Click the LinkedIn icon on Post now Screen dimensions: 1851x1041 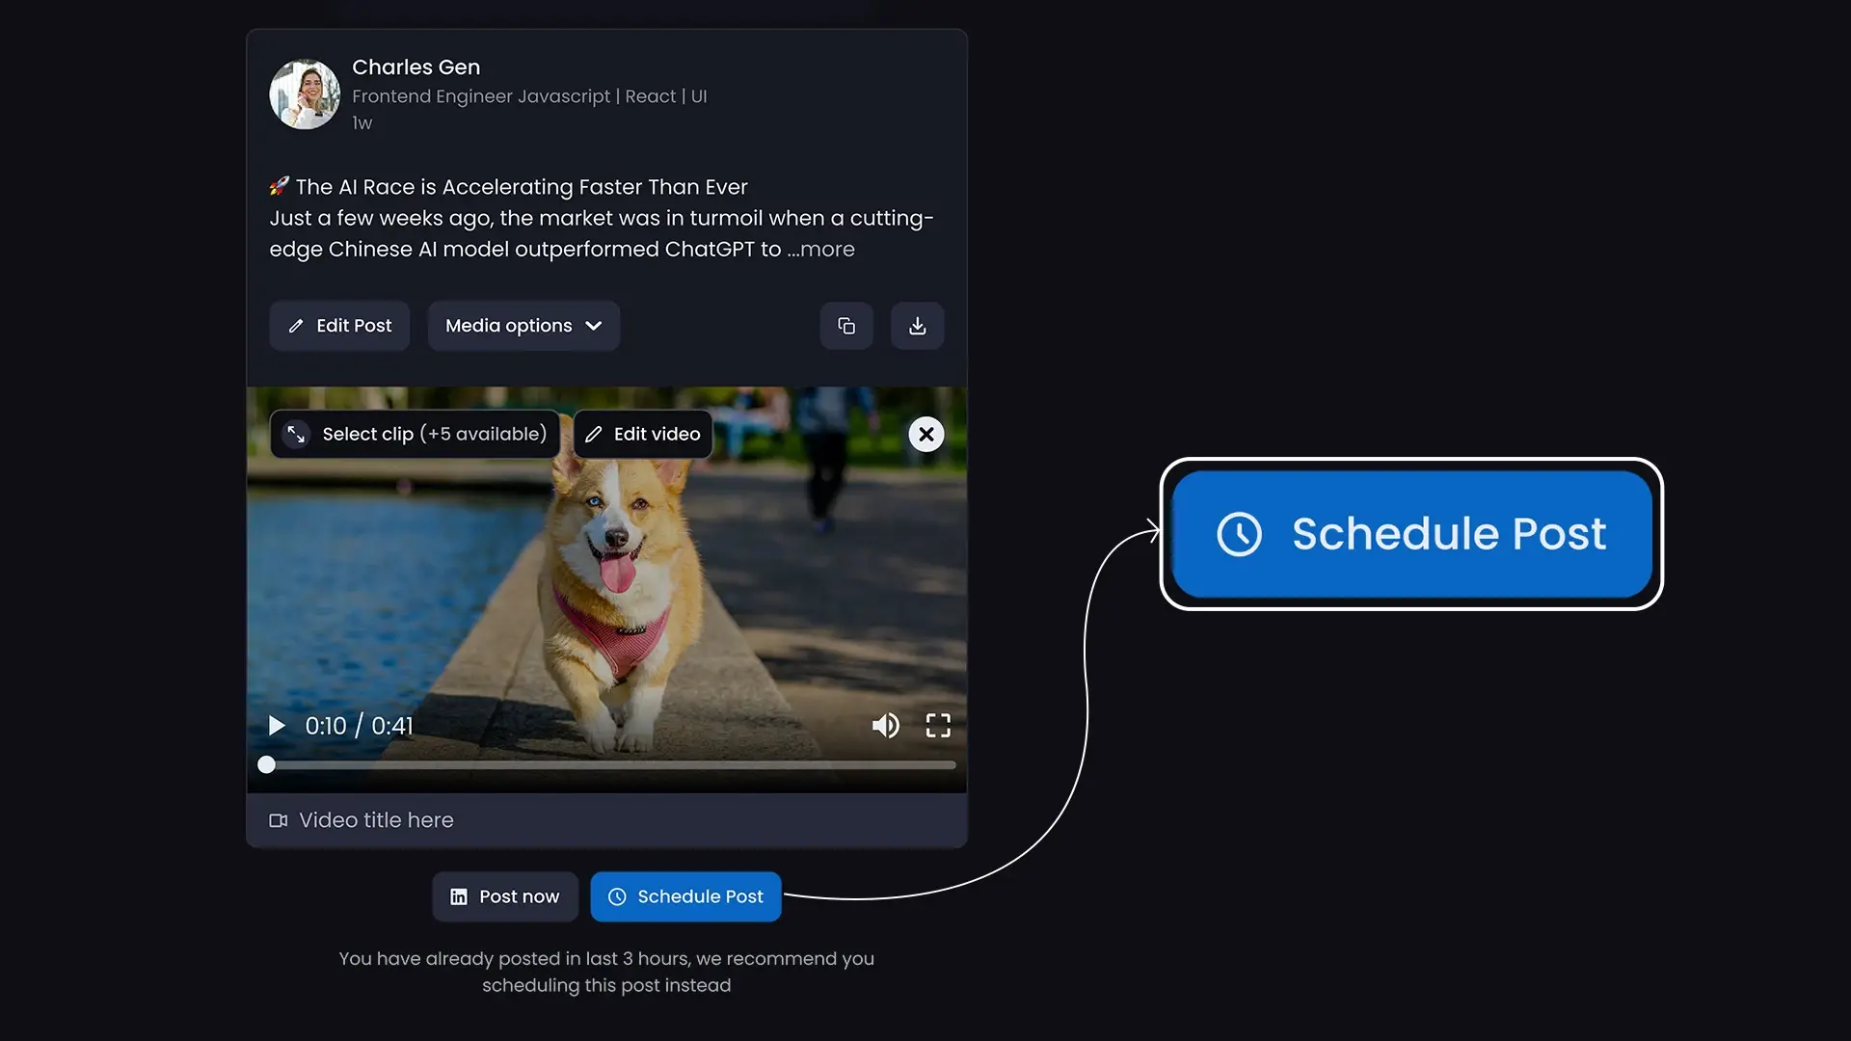pyautogui.click(x=458, y=896)
